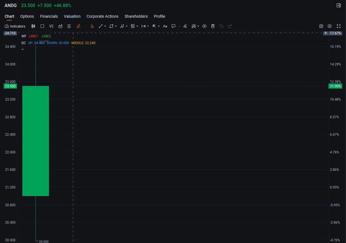This screenshot has width=346, height=243.
Task: Open the Financials tab
Action: coord(49,16)
